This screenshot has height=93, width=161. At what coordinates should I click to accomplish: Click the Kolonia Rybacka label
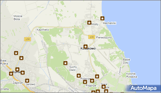(132, 75)
